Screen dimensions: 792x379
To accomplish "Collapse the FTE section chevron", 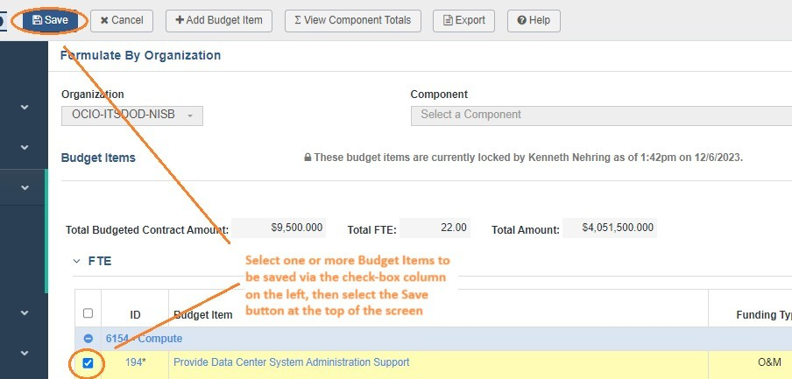I will 77,261.
